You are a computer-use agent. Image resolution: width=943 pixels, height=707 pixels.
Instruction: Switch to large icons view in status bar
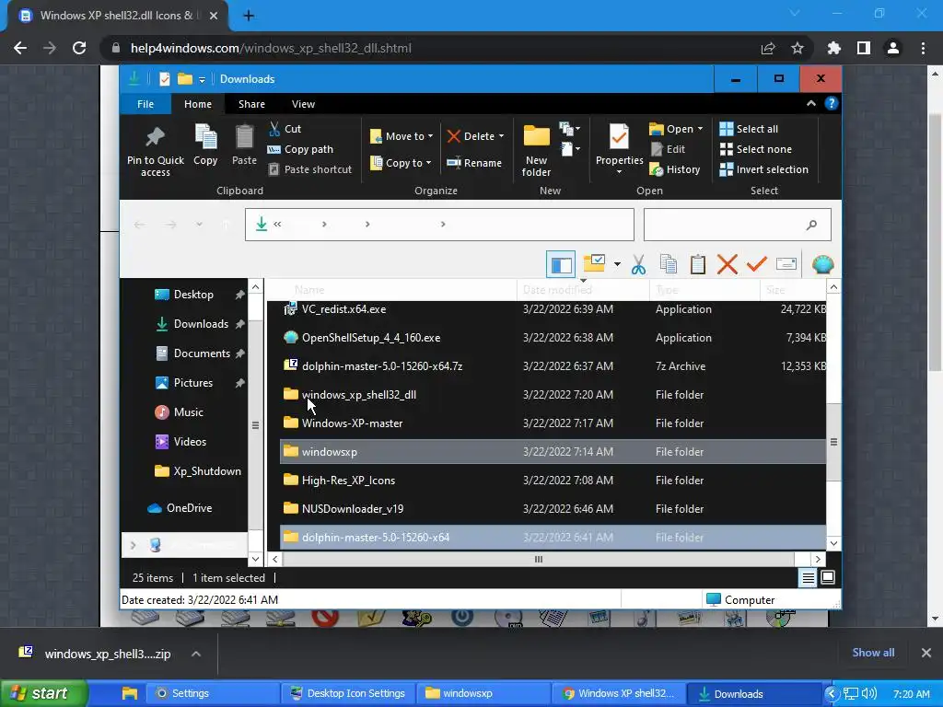pos(828,578)
